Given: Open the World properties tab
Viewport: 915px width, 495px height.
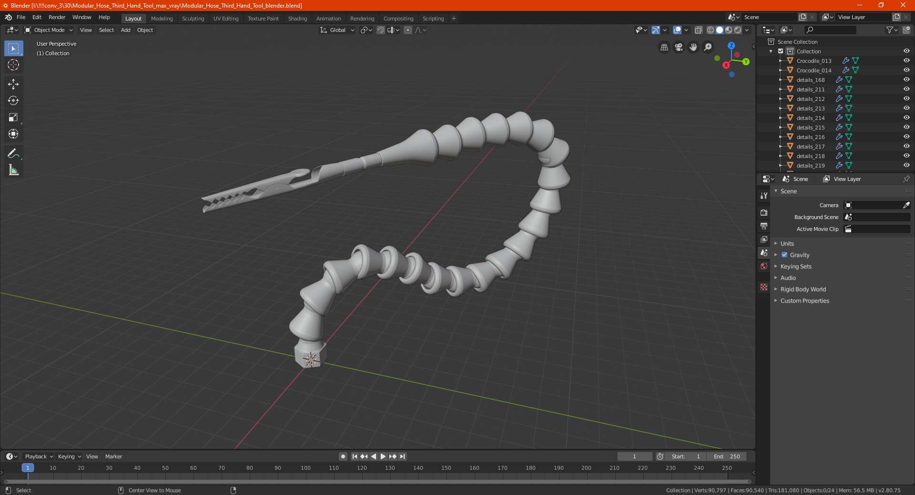Looking at the screenshot, I should (x=764, y=266).
